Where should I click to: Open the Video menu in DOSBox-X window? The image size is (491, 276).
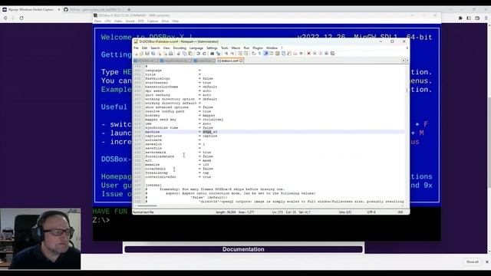click(x=118, y=21)
